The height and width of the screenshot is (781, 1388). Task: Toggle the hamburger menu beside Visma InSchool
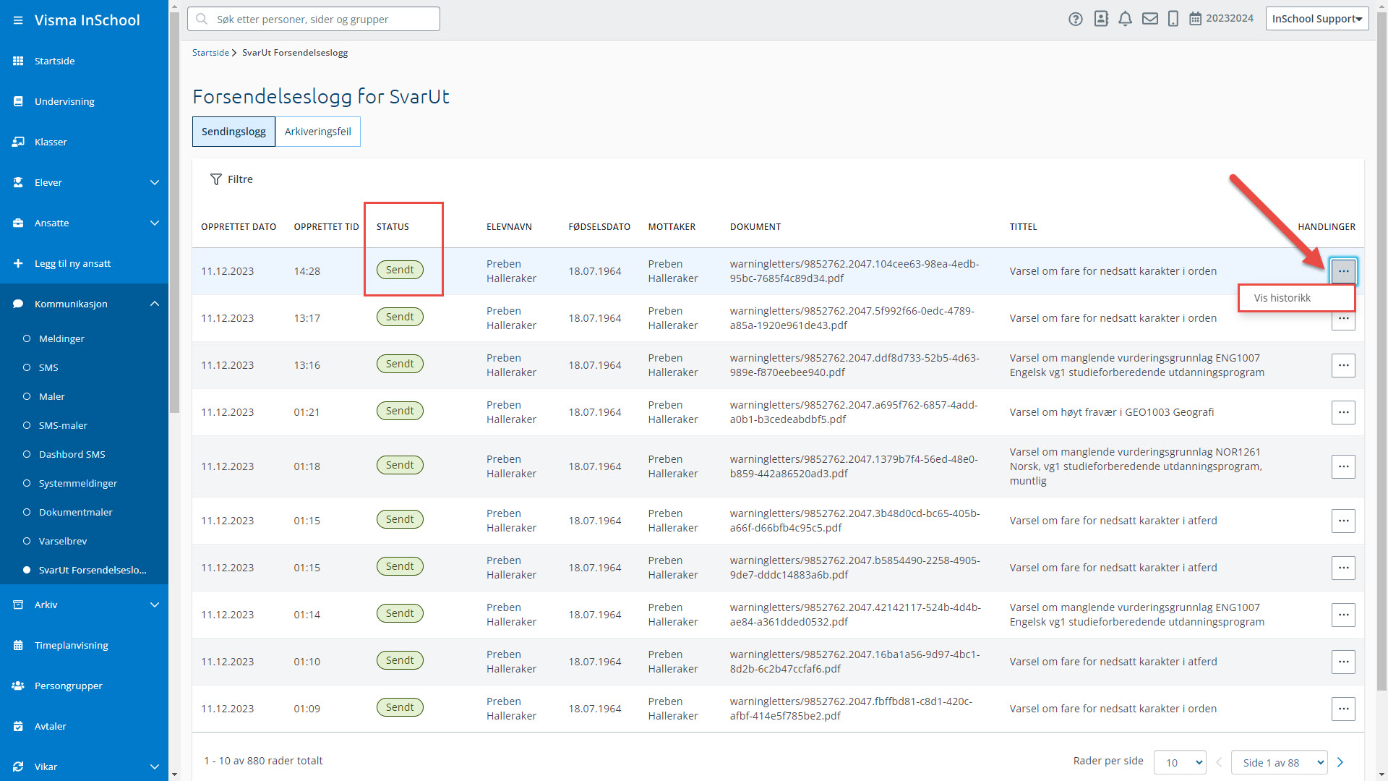click(18, 20)
